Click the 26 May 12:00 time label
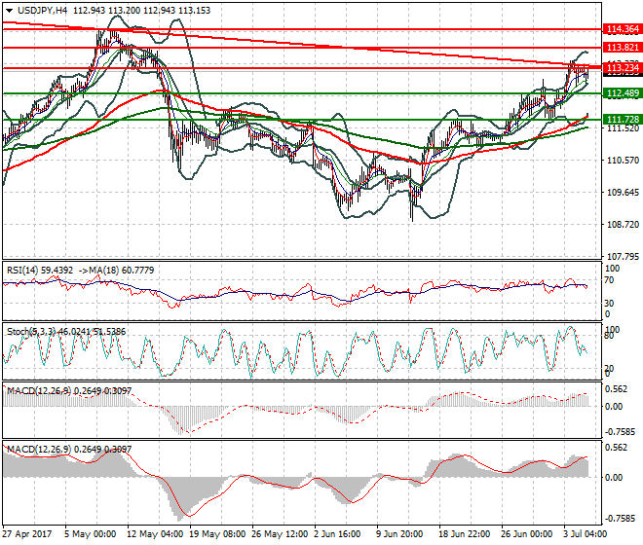The image size is (643, 545). tap(280, 534)
